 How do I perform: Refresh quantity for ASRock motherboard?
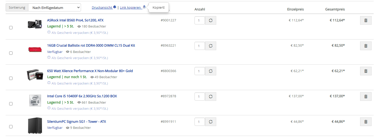211,20
